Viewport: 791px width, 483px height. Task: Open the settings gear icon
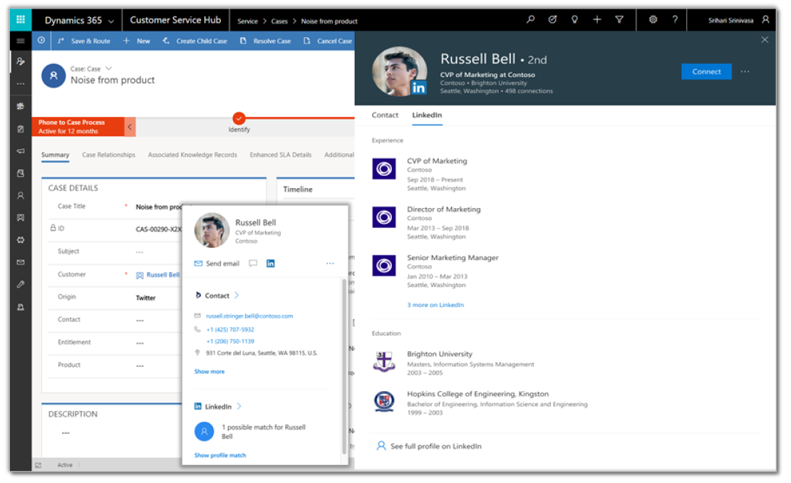[x=653, y=20]
